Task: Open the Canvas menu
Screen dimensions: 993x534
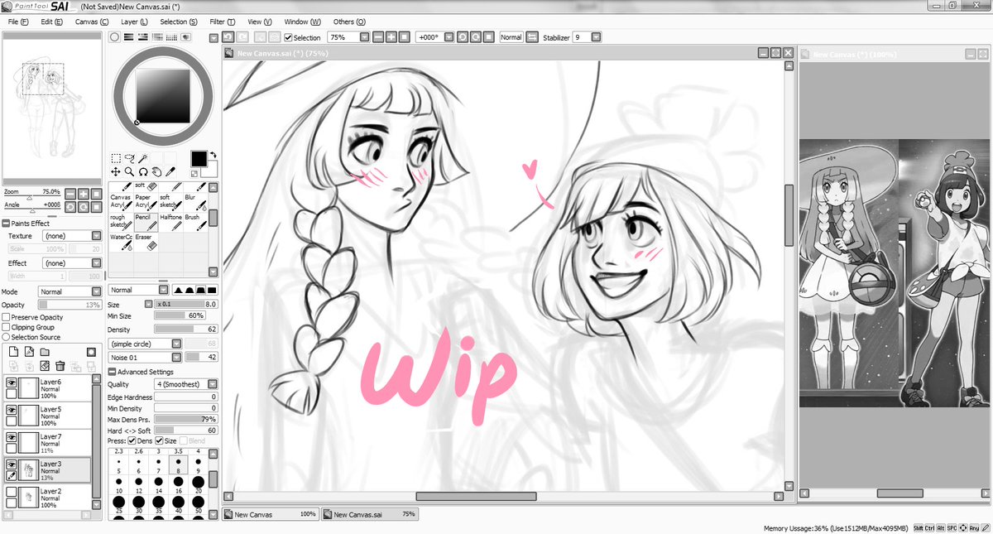Action: coord(91,22)
